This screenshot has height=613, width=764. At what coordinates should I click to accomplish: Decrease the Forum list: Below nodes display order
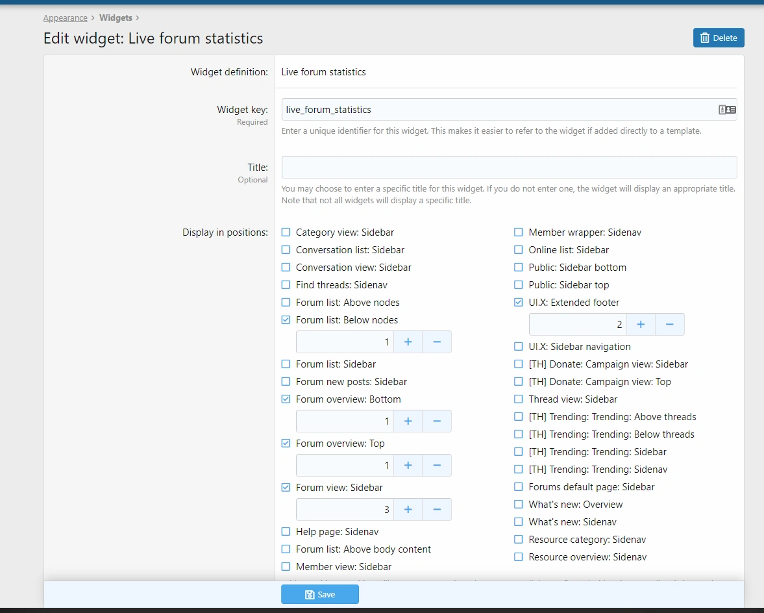point(437,342)
